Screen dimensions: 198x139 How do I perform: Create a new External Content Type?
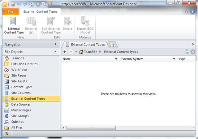(x=14, y=25)
